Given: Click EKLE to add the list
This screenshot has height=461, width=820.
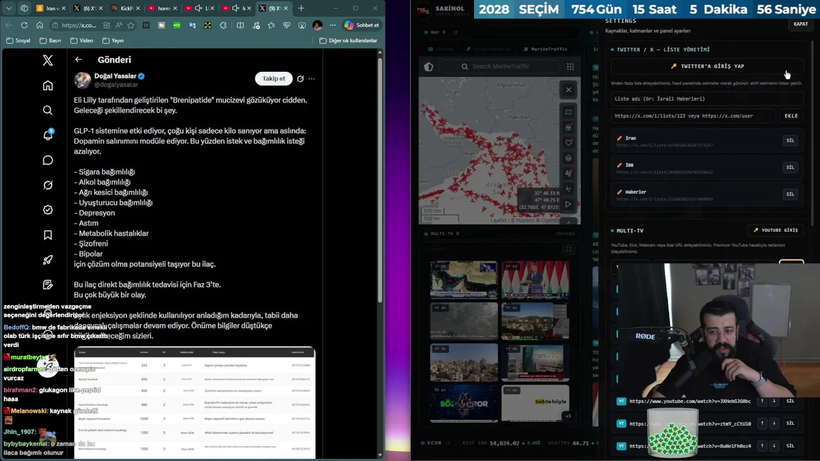Looking at the screenshot, I should point(791,116).
